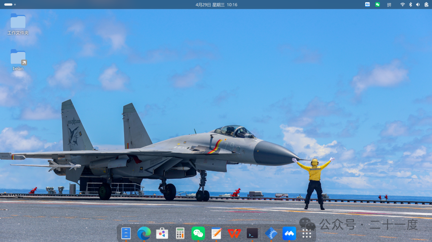The width and height of the screenshot is (432, 242).
Task: Open the file manager in the dock
Action: tap(126, 234)
